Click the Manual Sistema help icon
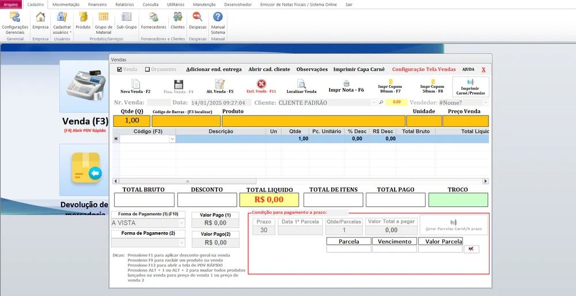Image resolution: width=576 pixels, height=296 pixels. tap(218, 22)
